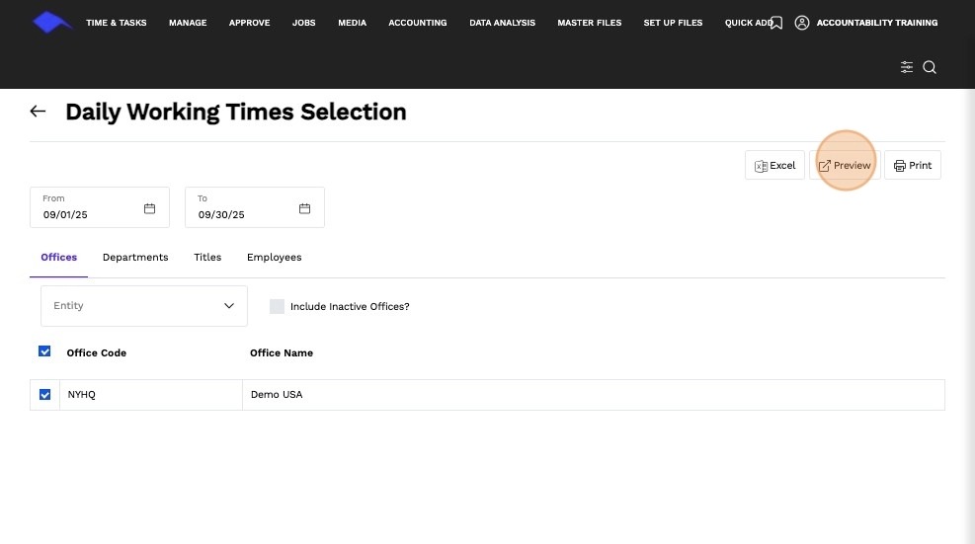Click the Preview button
975x544 pixels.
[x=845, y=166]
